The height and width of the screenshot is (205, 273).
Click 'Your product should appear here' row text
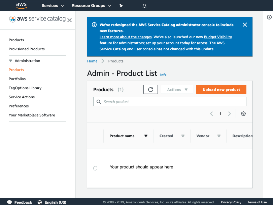(141, 167)
